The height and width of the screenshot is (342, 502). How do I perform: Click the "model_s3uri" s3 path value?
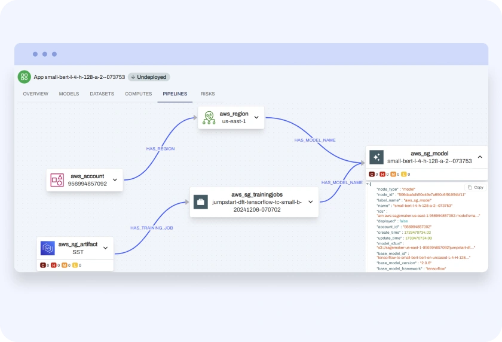[x=426, y=248]
